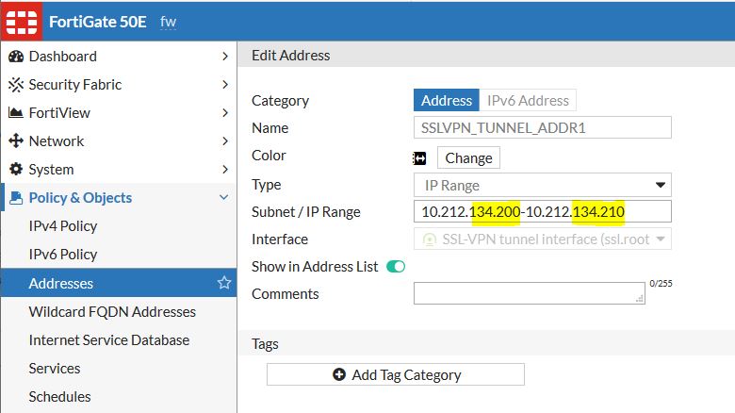The image size is (735, 413).
Task: Select the IPv6 Address category tab
Action: tap(528, 100)
